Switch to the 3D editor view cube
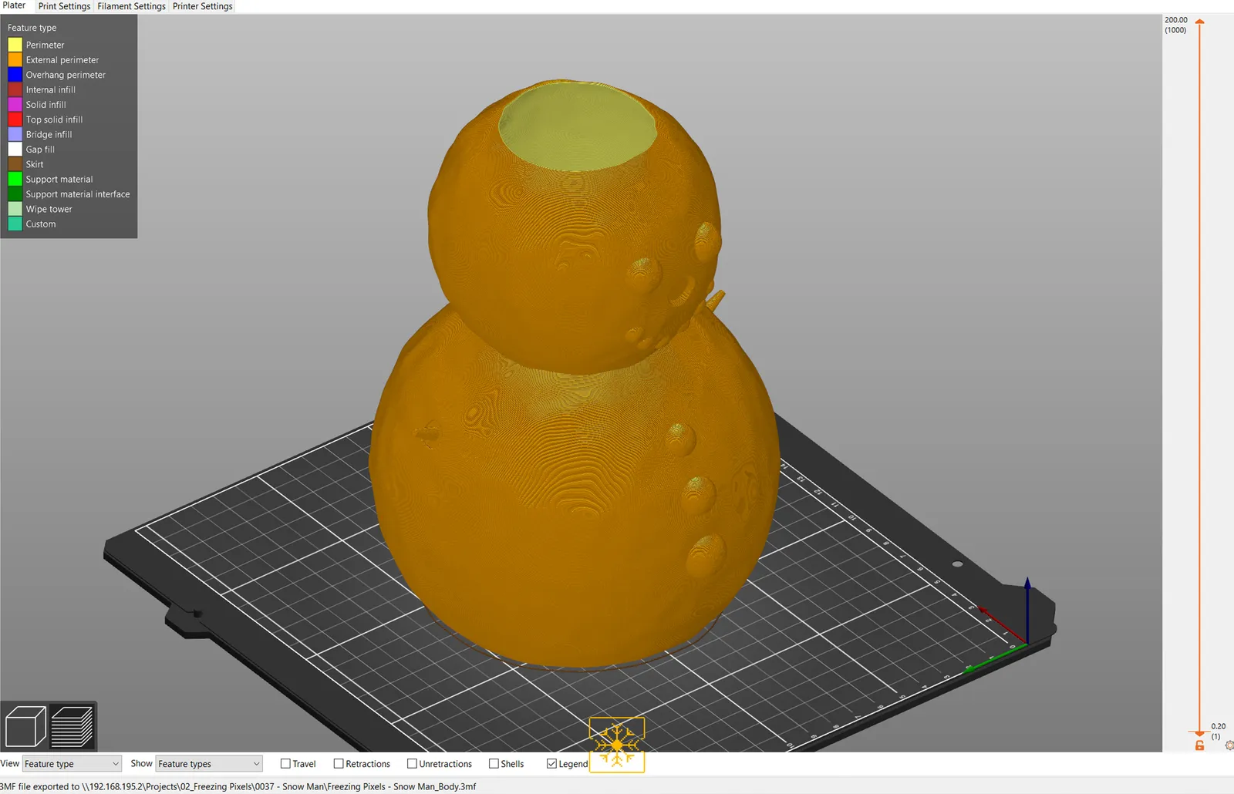 click(x=25, y=726)
